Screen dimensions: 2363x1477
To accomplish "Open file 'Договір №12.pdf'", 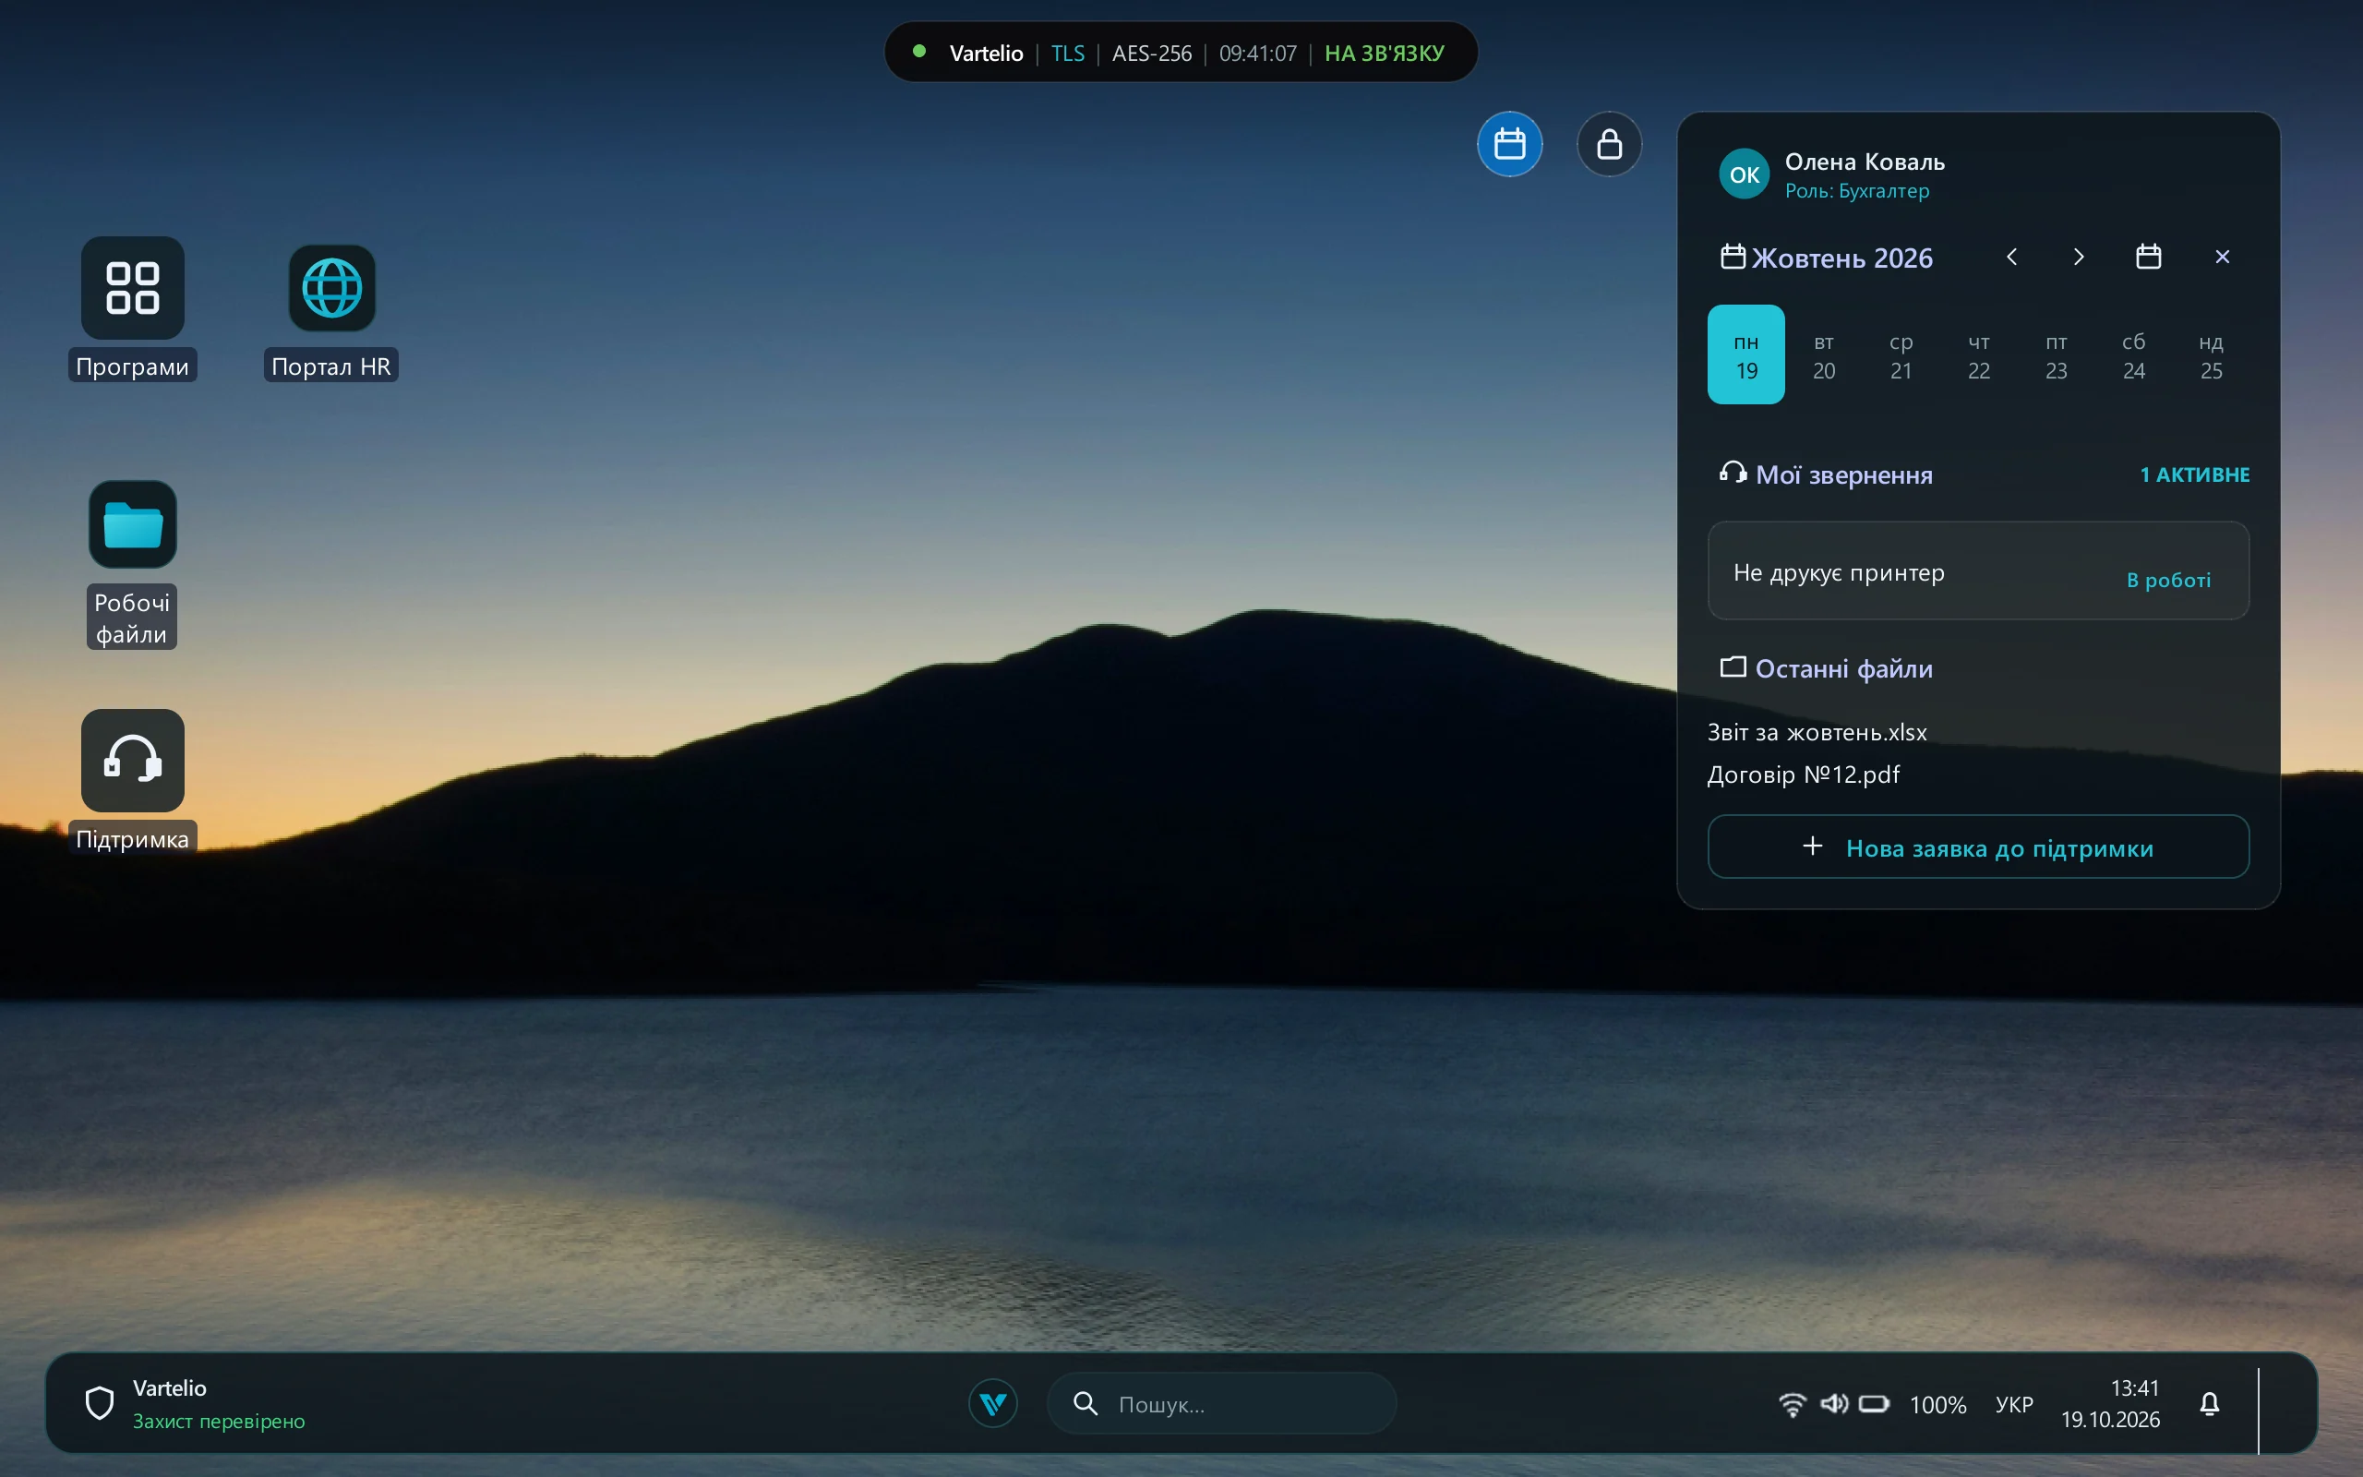I will tap(1804, 775).
